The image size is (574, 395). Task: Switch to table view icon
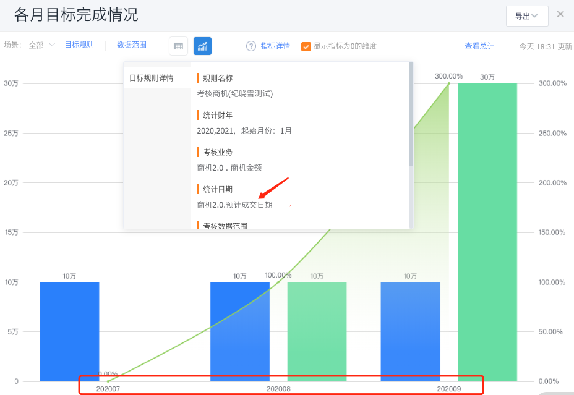[x=178, y=46]
